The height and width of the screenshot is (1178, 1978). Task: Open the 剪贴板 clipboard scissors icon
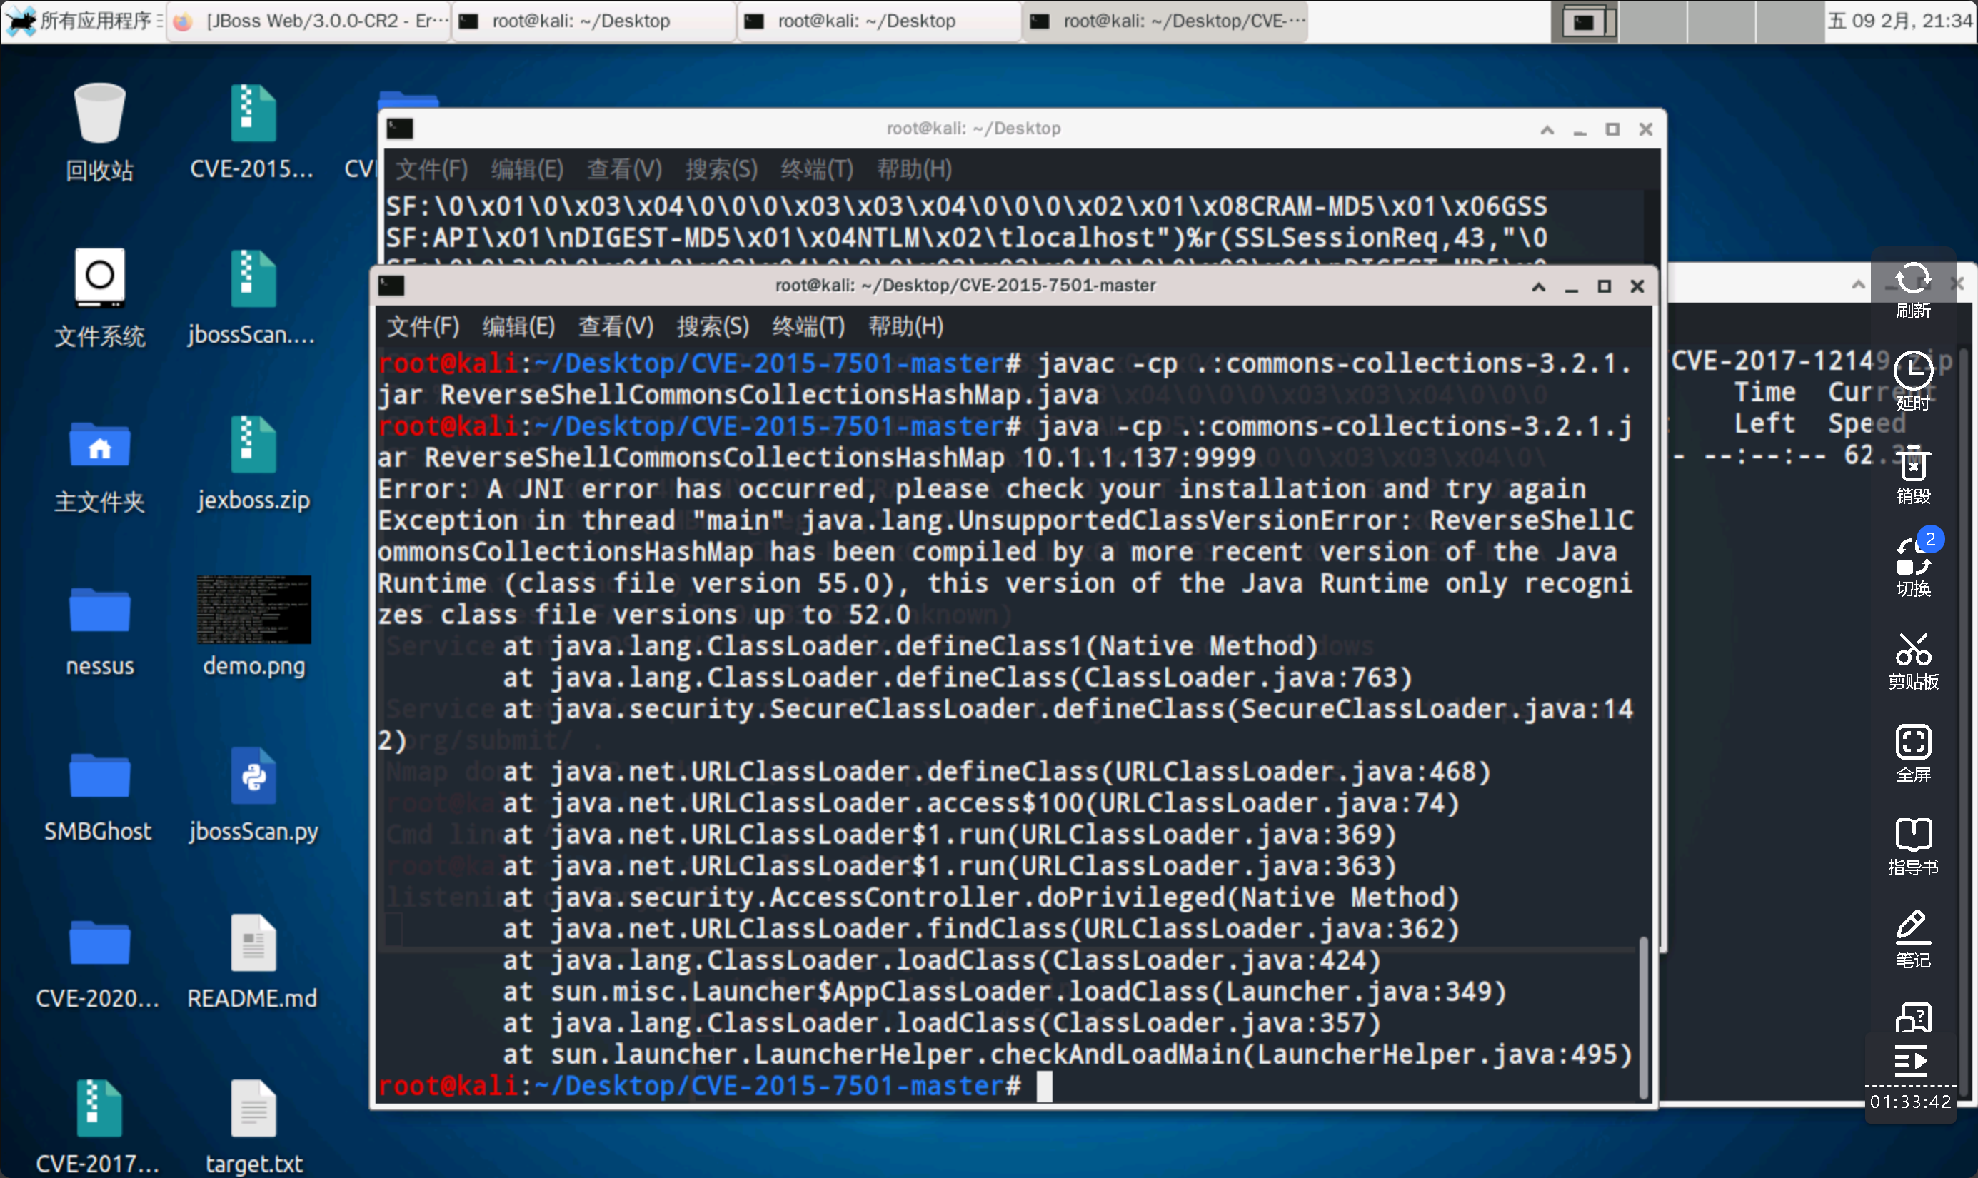click(x=1913, y=651)
